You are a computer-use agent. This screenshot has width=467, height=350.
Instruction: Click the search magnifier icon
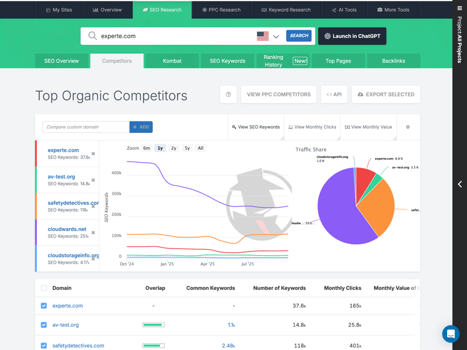pos(92,36)
